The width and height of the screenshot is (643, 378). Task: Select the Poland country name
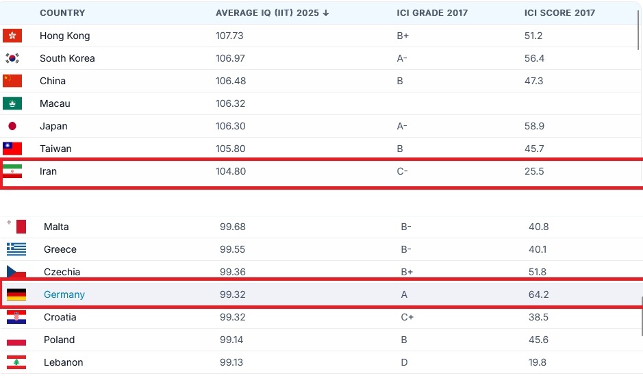tap(59, 340)
